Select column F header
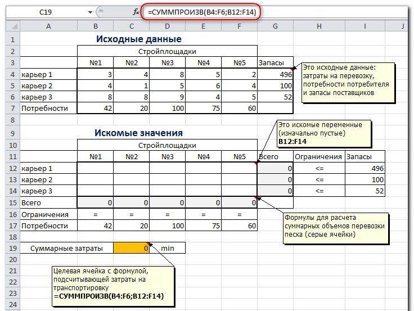Screen dimensions: 414x311 (239, 26)
